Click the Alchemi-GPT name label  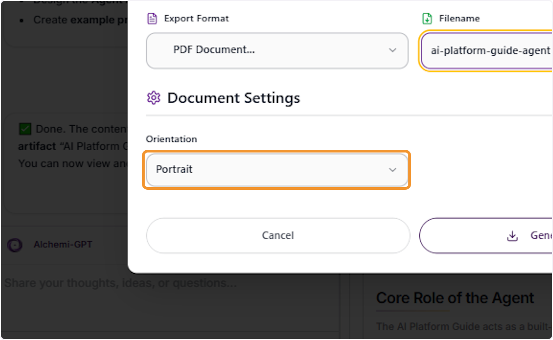(63, 245)
